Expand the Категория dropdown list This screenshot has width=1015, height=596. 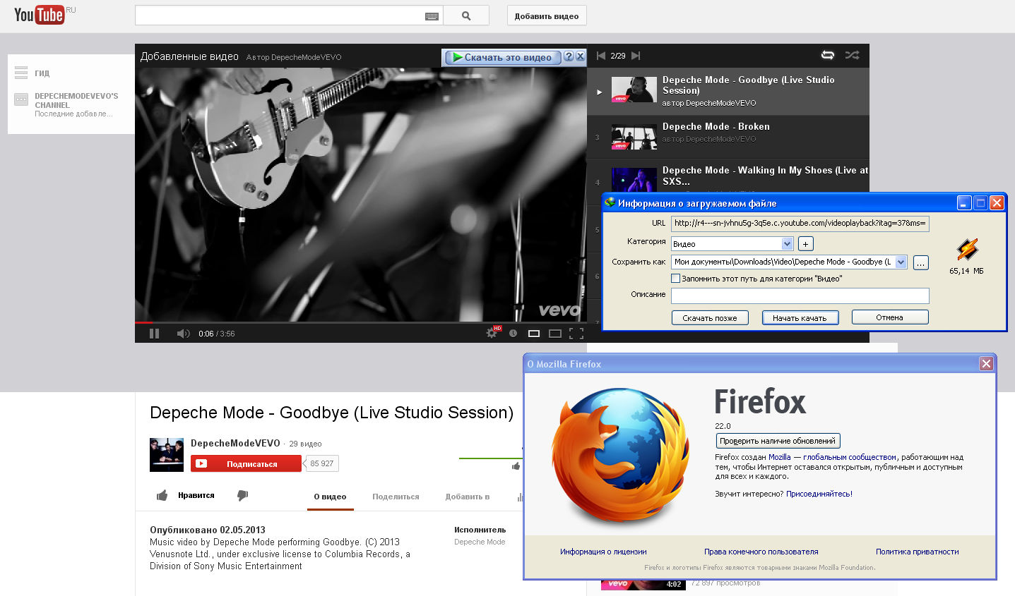pos(788,244)
